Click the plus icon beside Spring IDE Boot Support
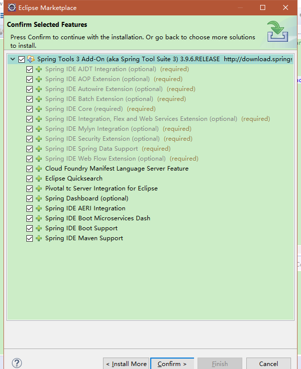The width and height of the screenshot is (301, 369). (39, 228)
